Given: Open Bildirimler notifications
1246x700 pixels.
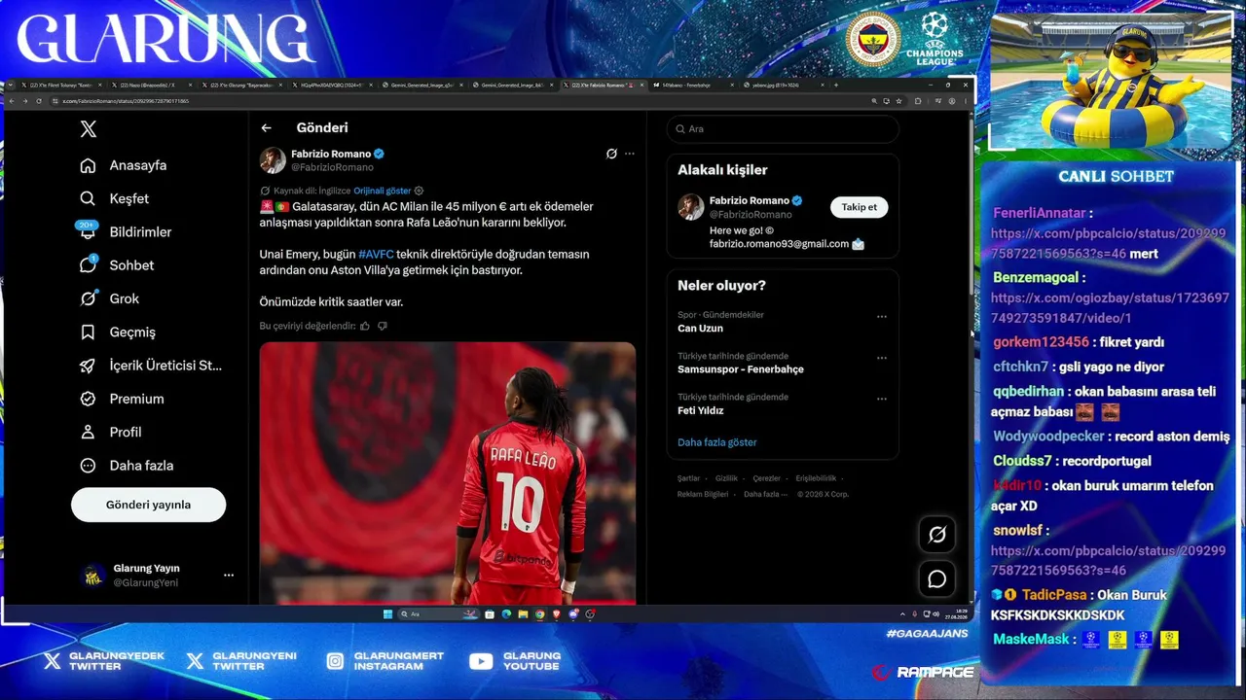Looking at the screenshot, I should pos(126,231).
